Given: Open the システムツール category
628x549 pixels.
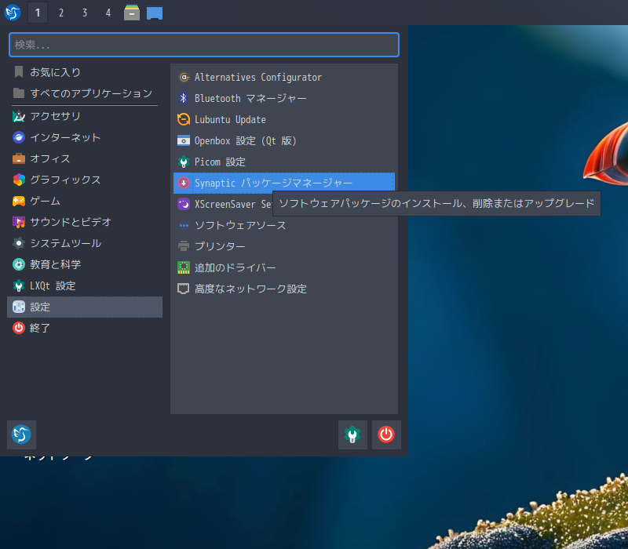Looking at the screenshot, I should pyautogui.click(x=85, y=243).
